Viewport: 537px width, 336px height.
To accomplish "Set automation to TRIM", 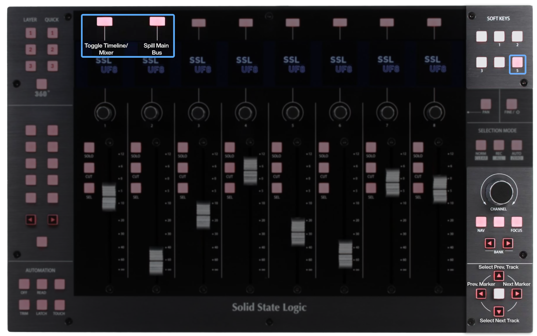I will (x=24, y=305).
